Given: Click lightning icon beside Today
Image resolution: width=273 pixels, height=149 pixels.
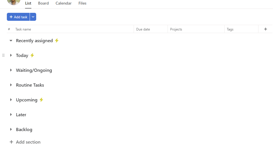Looking at the screenshot, I should click(x=32, y=55).
